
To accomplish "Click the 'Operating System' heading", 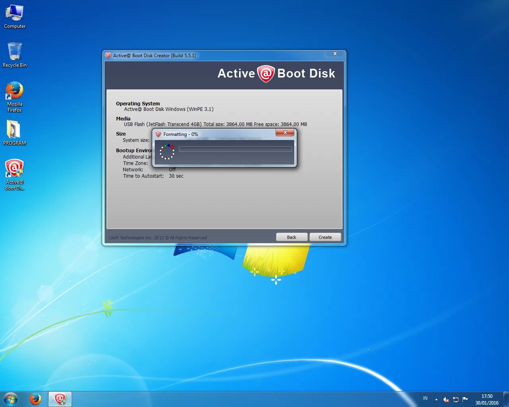I will [138, 103].
